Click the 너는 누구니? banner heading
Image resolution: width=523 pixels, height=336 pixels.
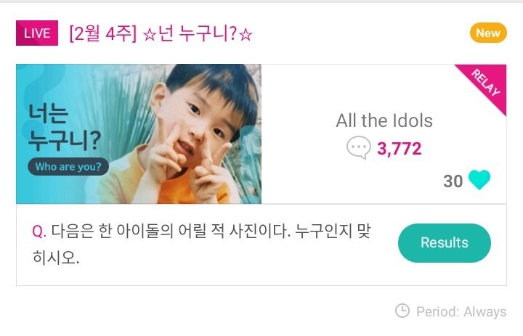point(65,125)
